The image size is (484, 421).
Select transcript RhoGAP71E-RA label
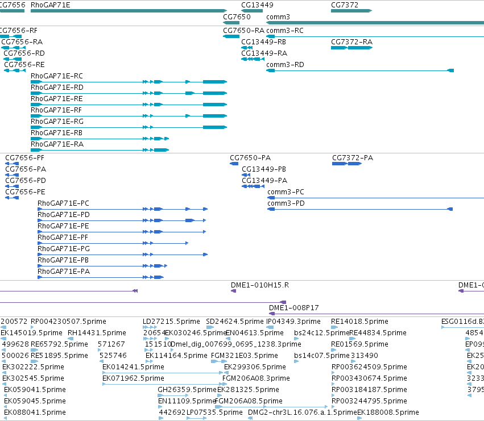[x=57, y=144]
